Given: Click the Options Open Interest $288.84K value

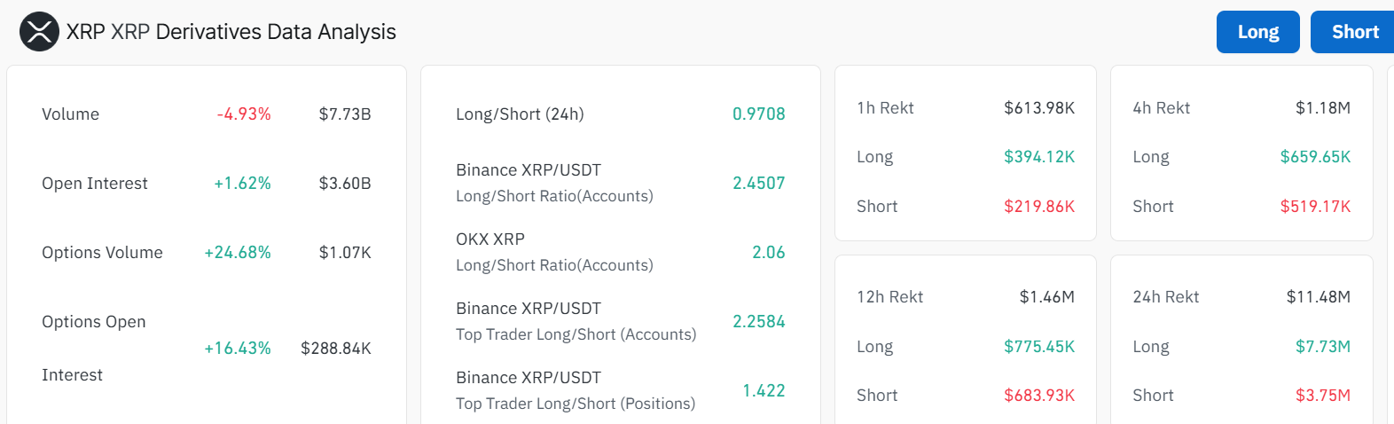Looking at the screenshot, I should coord(336,348).
